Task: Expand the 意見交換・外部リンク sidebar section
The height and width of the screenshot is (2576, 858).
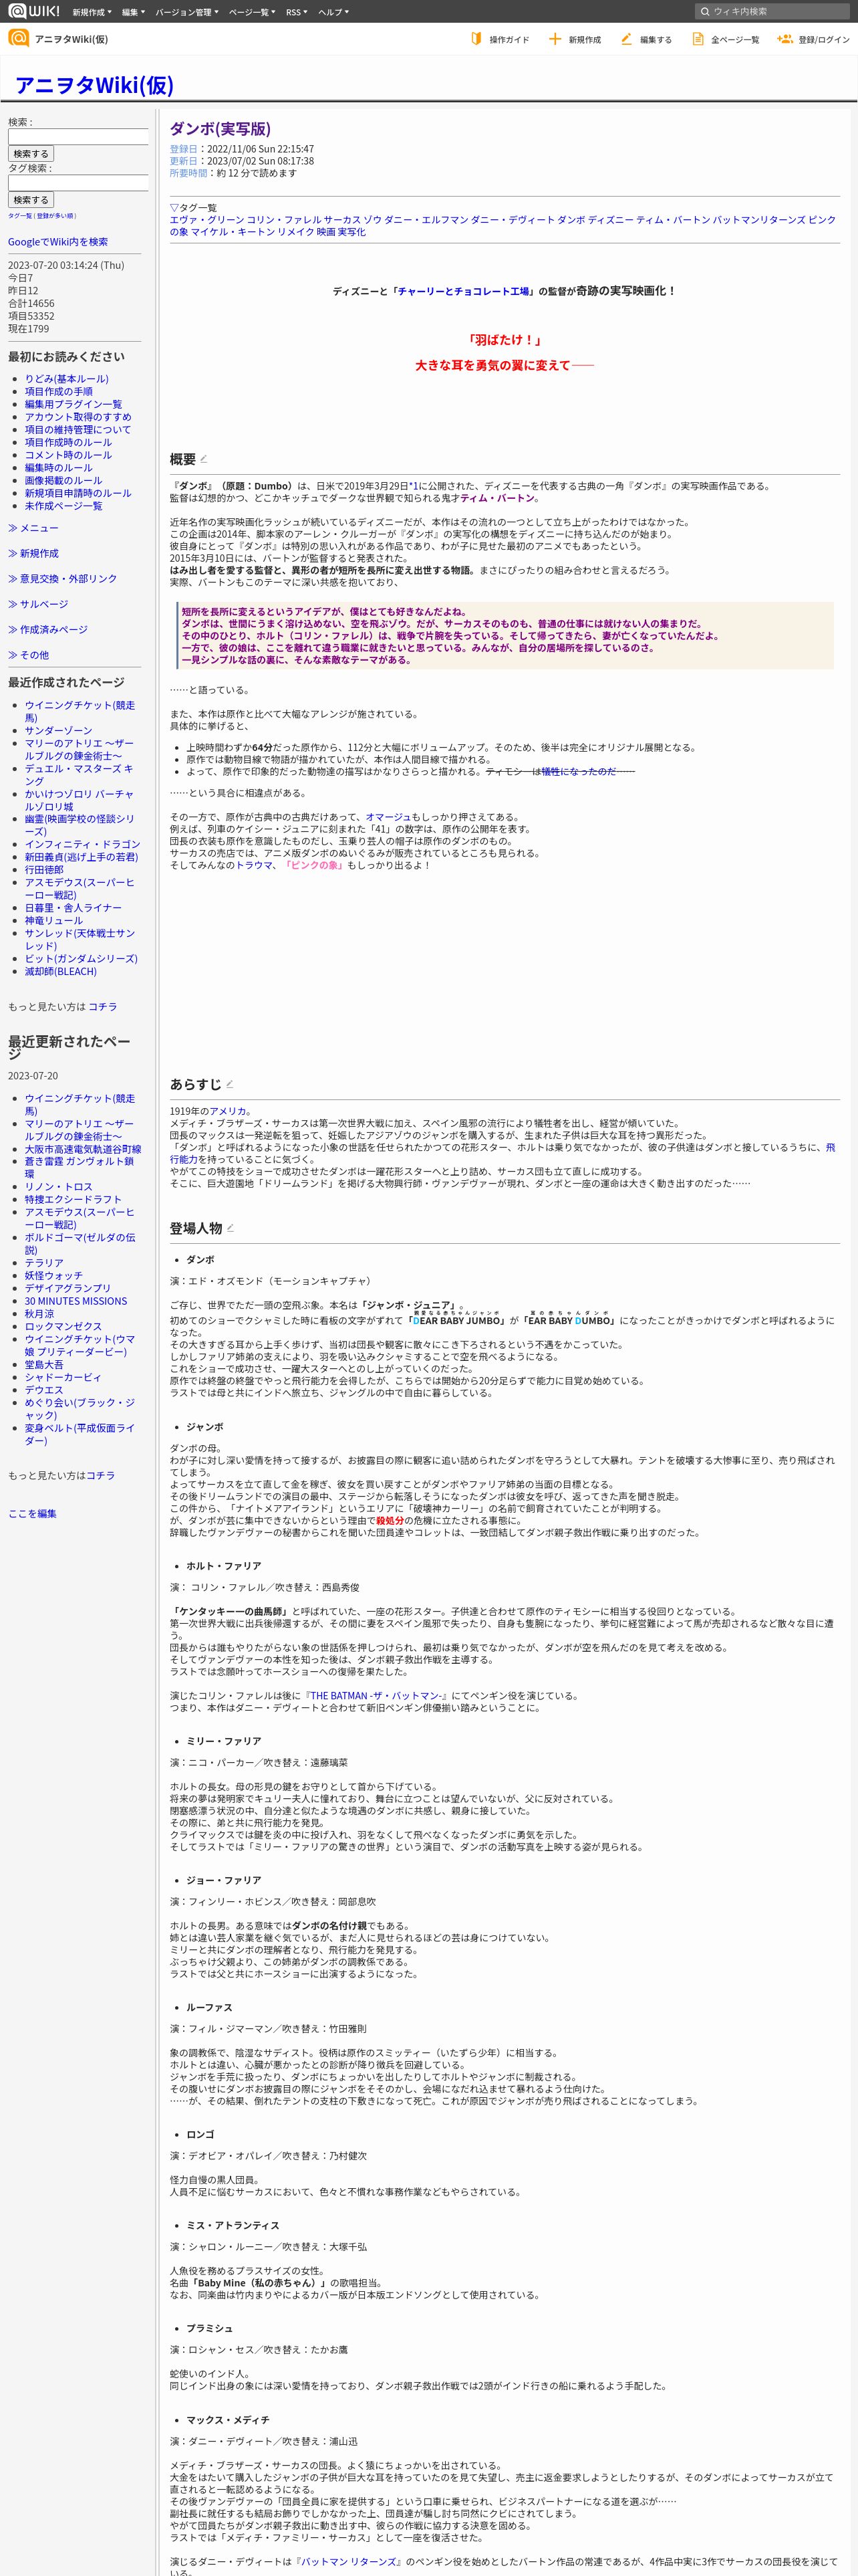Action: point(62,579)
